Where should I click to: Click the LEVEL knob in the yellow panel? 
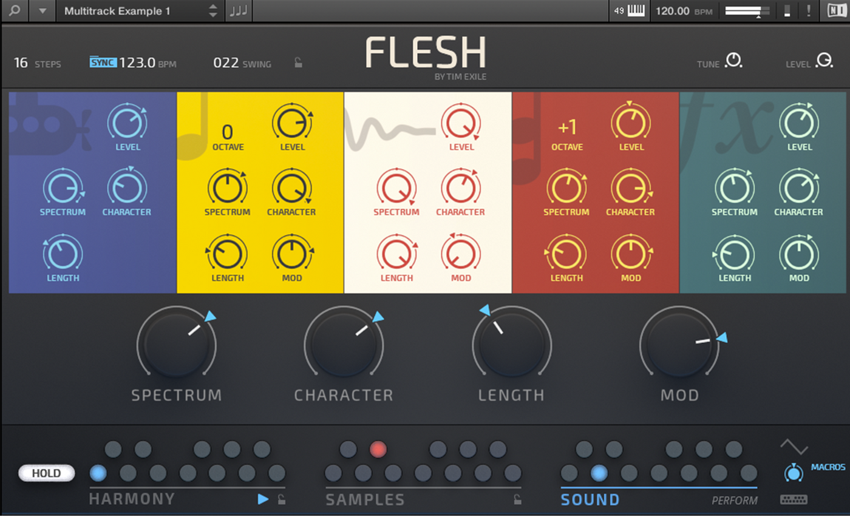click(x=292, y=123)
